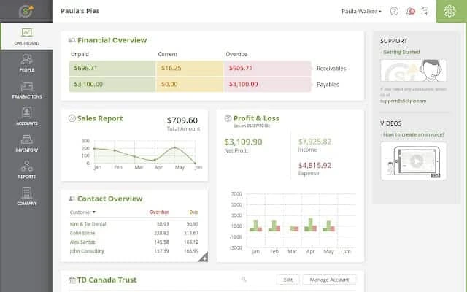Open the Inventory sidebar icon
This screenshot has width=467, height=292.
point(26,143)
